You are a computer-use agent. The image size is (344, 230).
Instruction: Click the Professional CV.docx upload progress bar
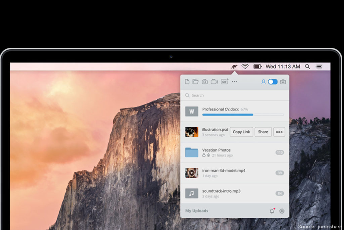click(243, 114)
